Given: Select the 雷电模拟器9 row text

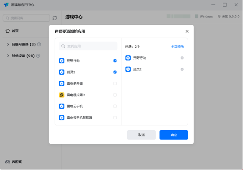Looking at the screenshot, I should click(75, 95).
